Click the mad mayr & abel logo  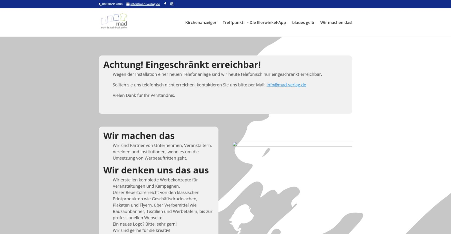point(114,21)
